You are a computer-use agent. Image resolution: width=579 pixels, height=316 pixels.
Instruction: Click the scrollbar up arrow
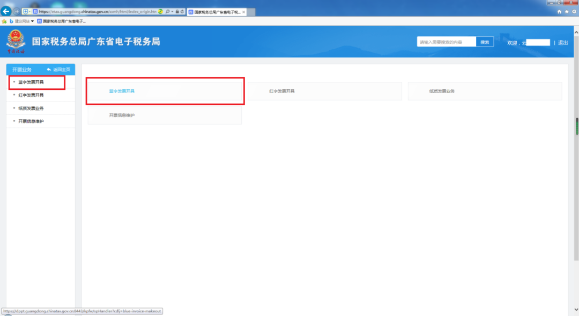coord(576,33)
